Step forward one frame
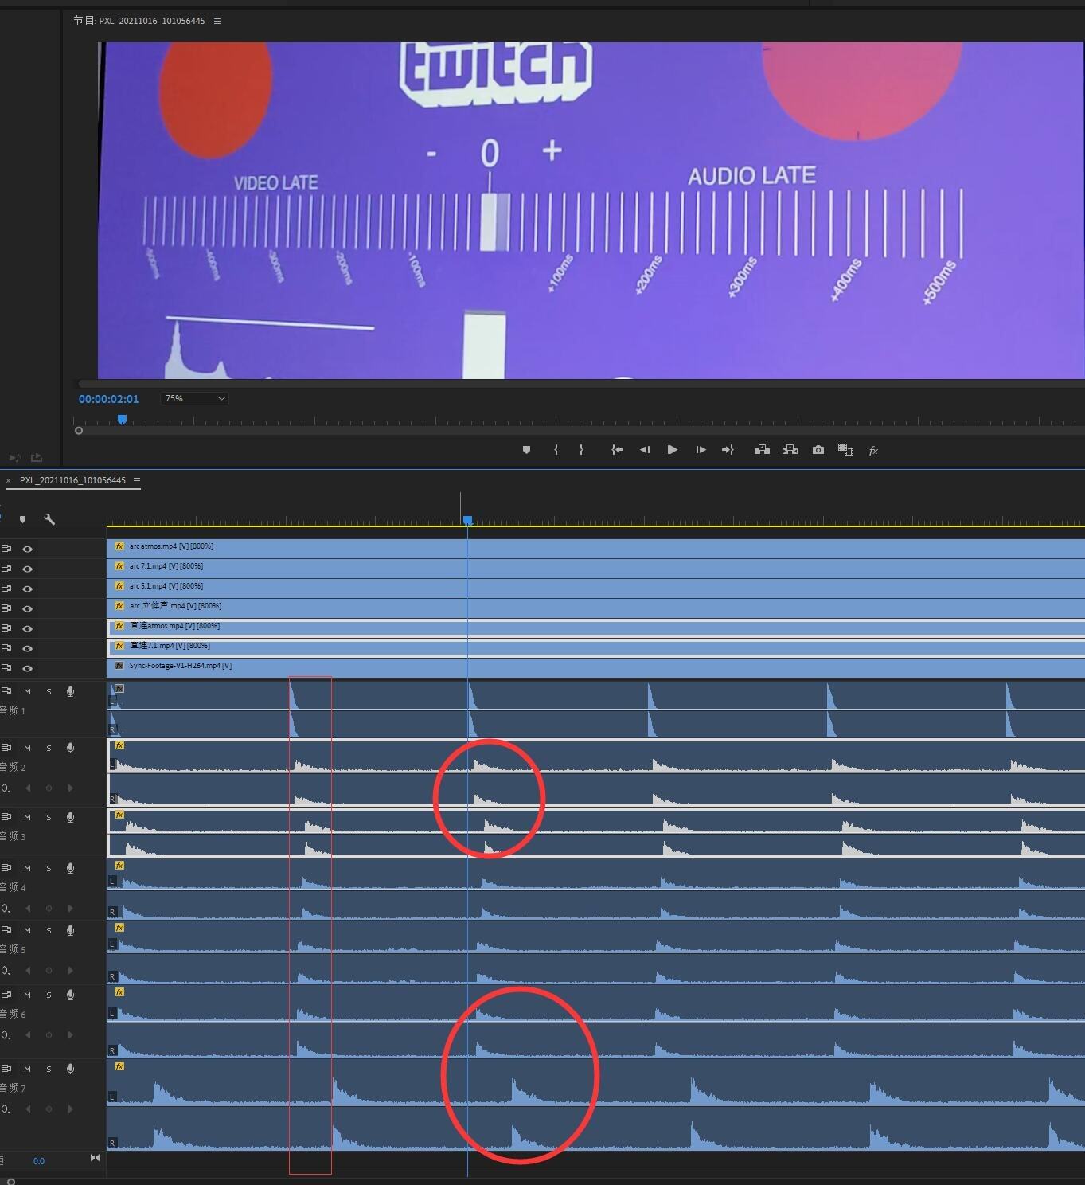The height and width of the screenshot is (1185, 1085). (701, 450)
